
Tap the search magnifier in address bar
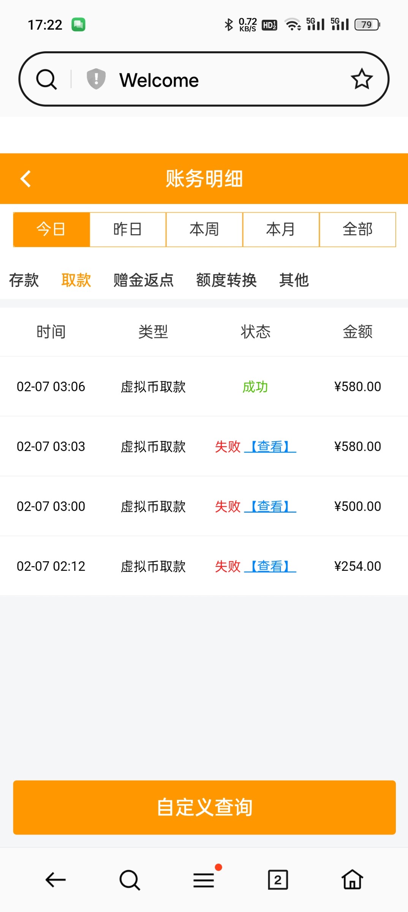coord(46,79)
